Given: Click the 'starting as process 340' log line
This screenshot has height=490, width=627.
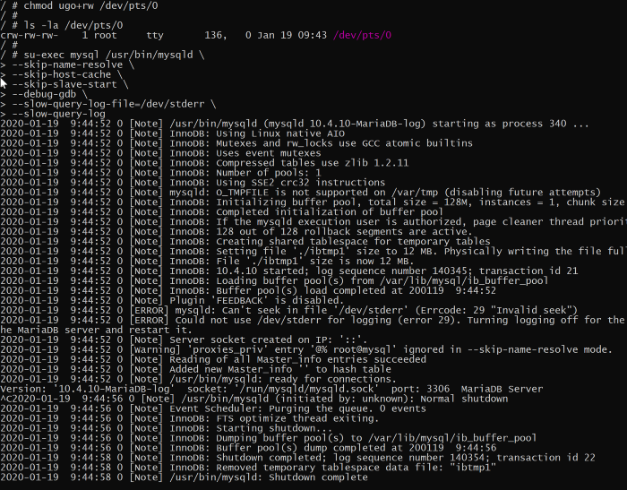Looking at the screenshot, I should point(295,124).
